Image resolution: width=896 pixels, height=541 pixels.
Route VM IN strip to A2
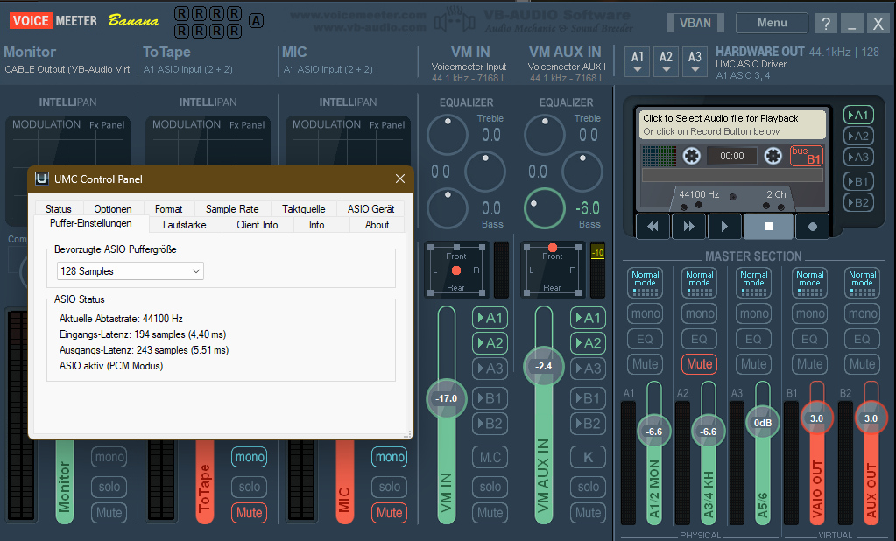(x=490, y=343)
